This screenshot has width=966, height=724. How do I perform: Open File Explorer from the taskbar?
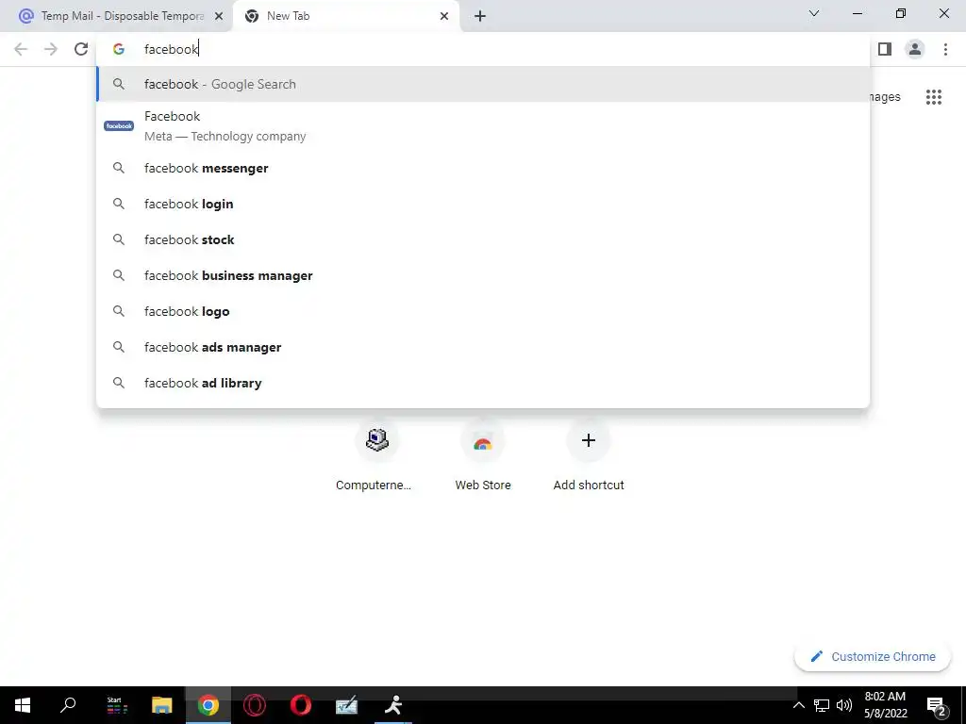click(162, 705)
